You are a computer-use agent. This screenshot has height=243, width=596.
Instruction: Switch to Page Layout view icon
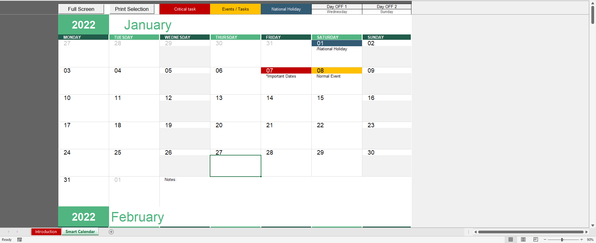click(523, 240)
